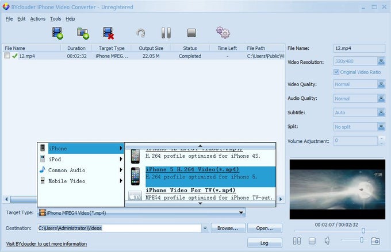Expand the Mobile Video category submenu

pyautogui.click(x=121, y=181)
